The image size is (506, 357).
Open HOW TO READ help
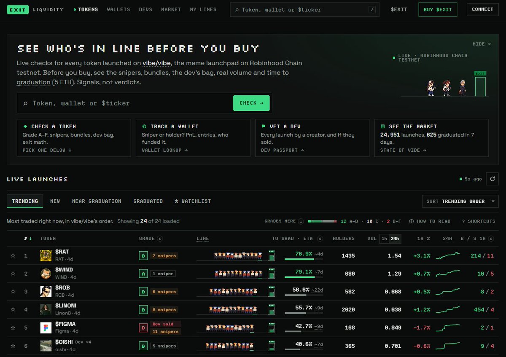tap(430, 221)
